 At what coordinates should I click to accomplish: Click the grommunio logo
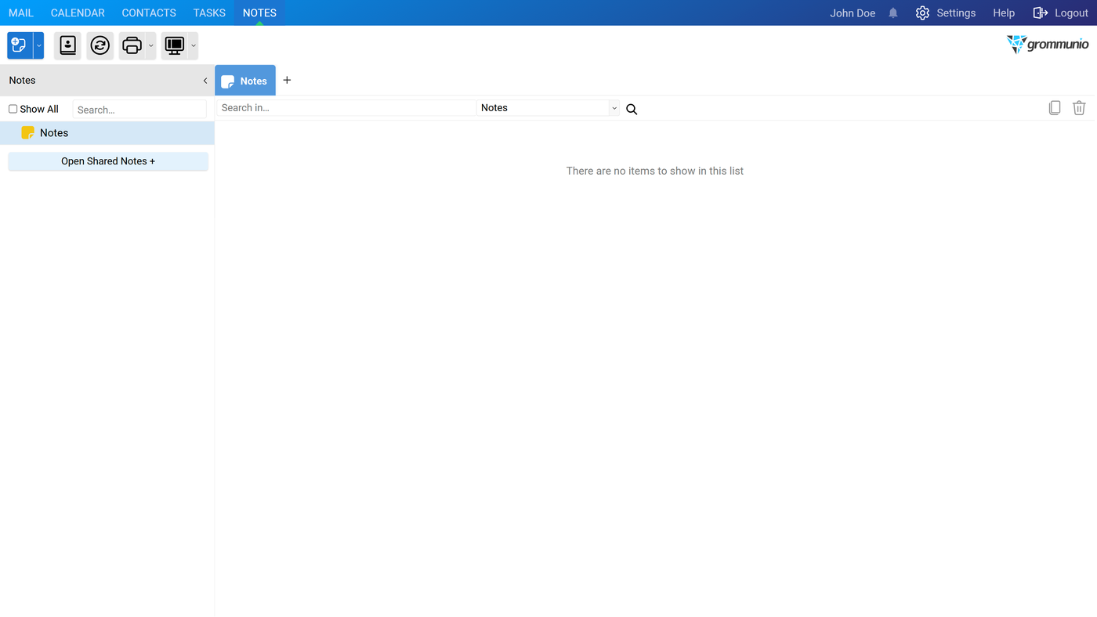tap(1048, 45)
